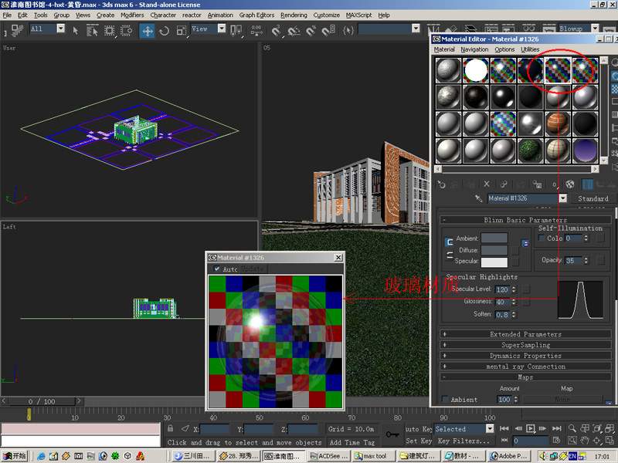618x463 pixels.
Task: Click Opacity value field
Action: 574,260
